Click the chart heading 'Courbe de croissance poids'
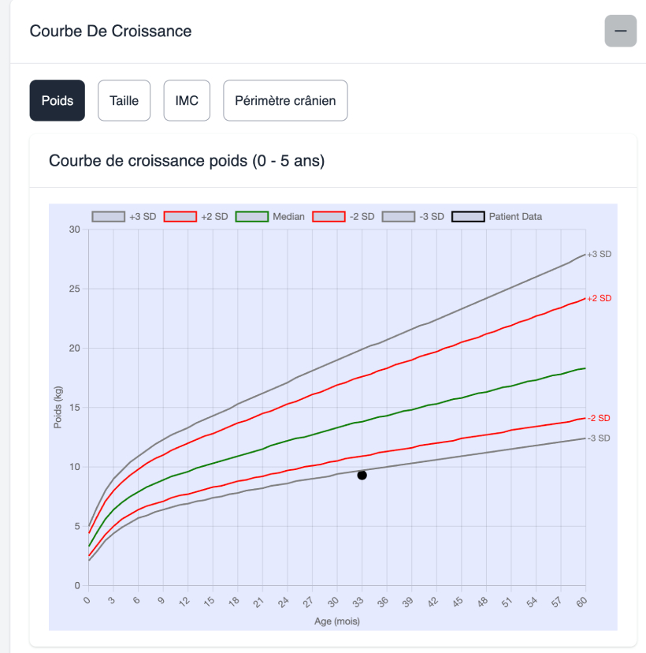 click(187, 161)
